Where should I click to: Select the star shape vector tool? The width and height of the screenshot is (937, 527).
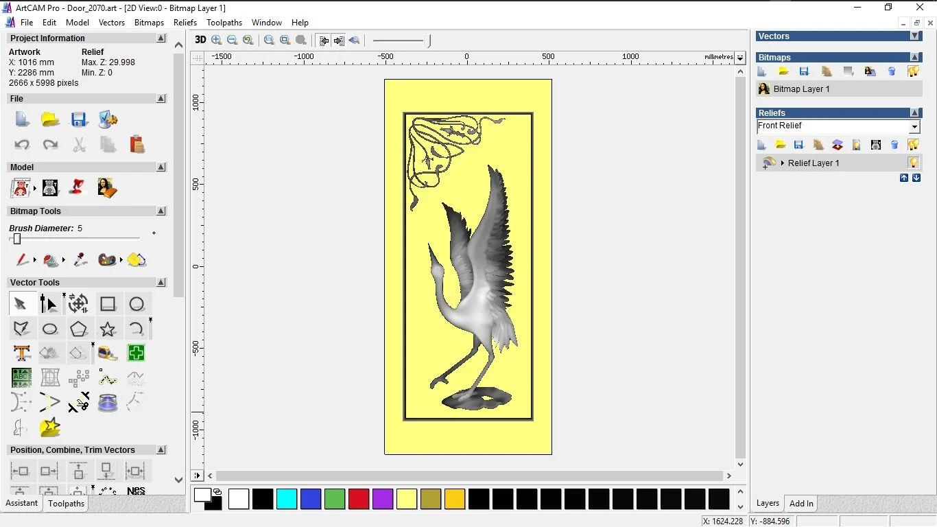tap(108, 329)
